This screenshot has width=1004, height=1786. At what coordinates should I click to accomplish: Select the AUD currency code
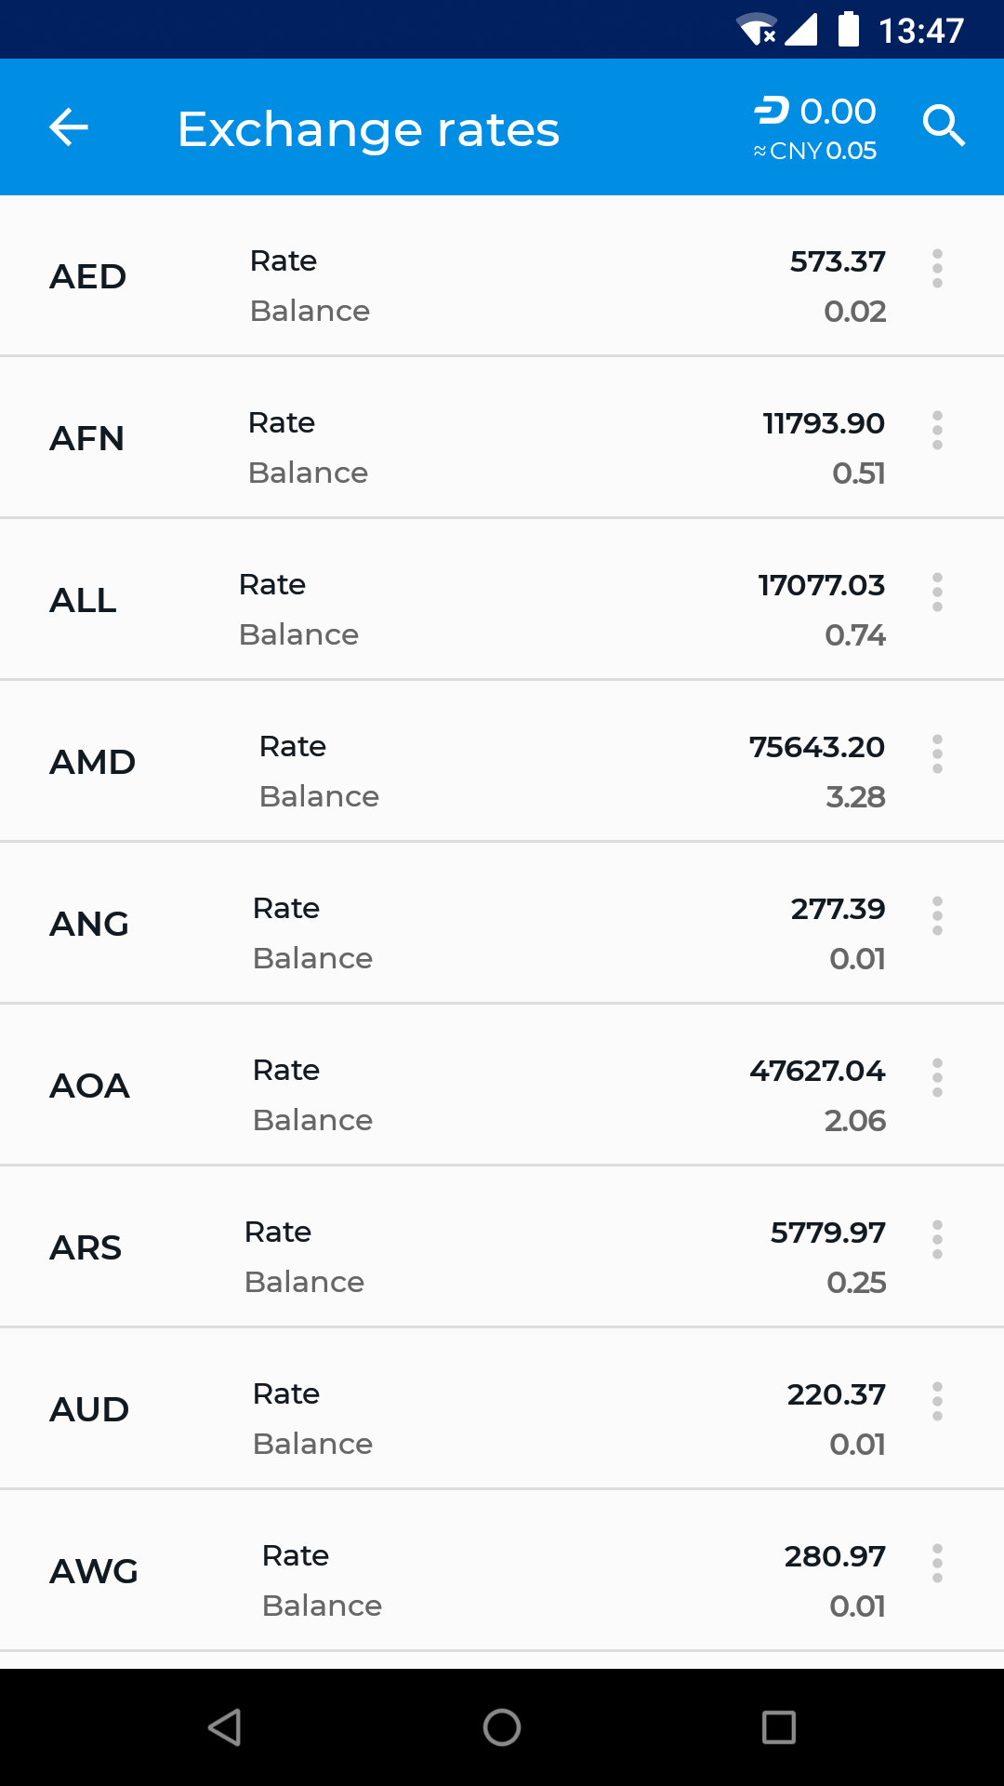pos(89,1410)
